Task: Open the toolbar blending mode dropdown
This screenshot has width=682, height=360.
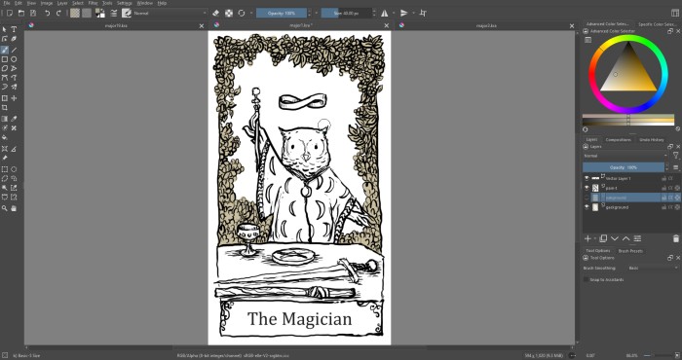Action: 170,13
